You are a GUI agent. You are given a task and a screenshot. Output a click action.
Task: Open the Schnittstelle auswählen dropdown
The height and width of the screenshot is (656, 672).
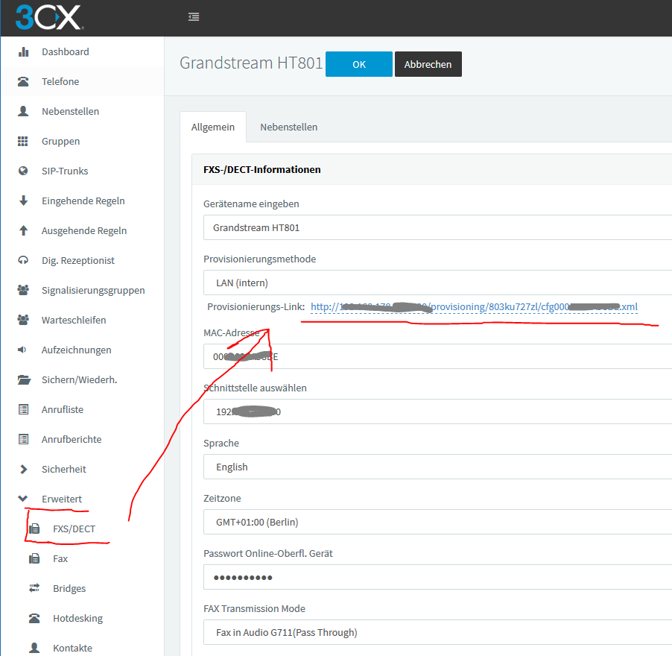pyautogui.click(x=437, y=411)
